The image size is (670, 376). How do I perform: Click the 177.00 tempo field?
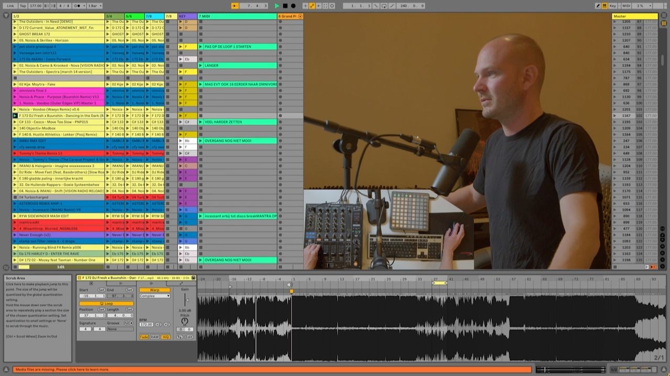[x=36, y=6]
